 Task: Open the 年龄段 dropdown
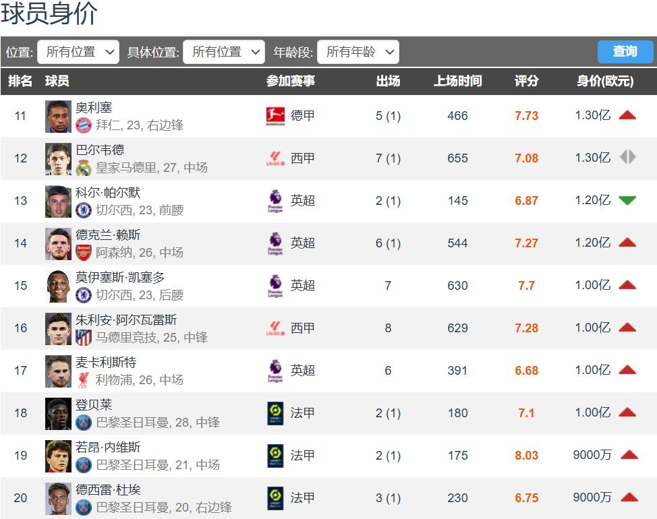tap(358, 52)
